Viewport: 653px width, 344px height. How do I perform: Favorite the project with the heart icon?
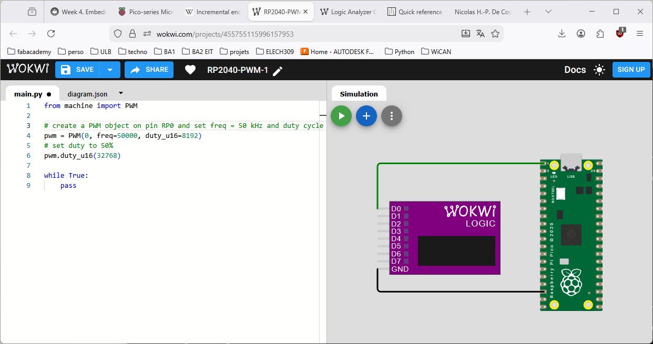(x=190, y=69)
